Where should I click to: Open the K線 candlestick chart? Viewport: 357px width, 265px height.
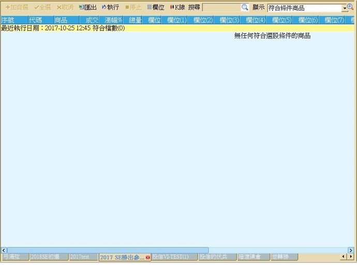click(x=177, y=7)
